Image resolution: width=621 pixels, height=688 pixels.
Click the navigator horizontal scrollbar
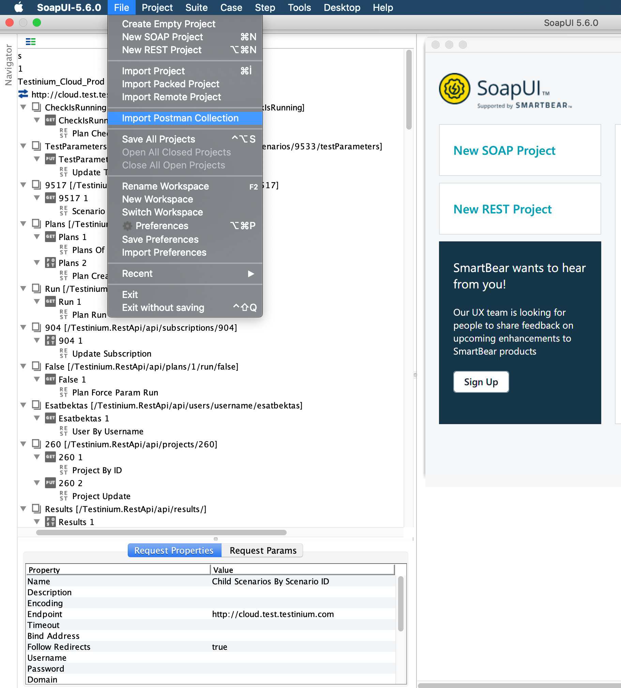[x=161, y=533]
